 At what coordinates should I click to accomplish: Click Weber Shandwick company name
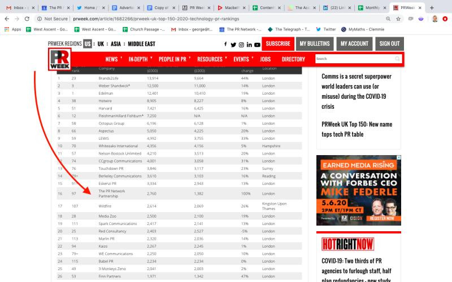(114, 86)
